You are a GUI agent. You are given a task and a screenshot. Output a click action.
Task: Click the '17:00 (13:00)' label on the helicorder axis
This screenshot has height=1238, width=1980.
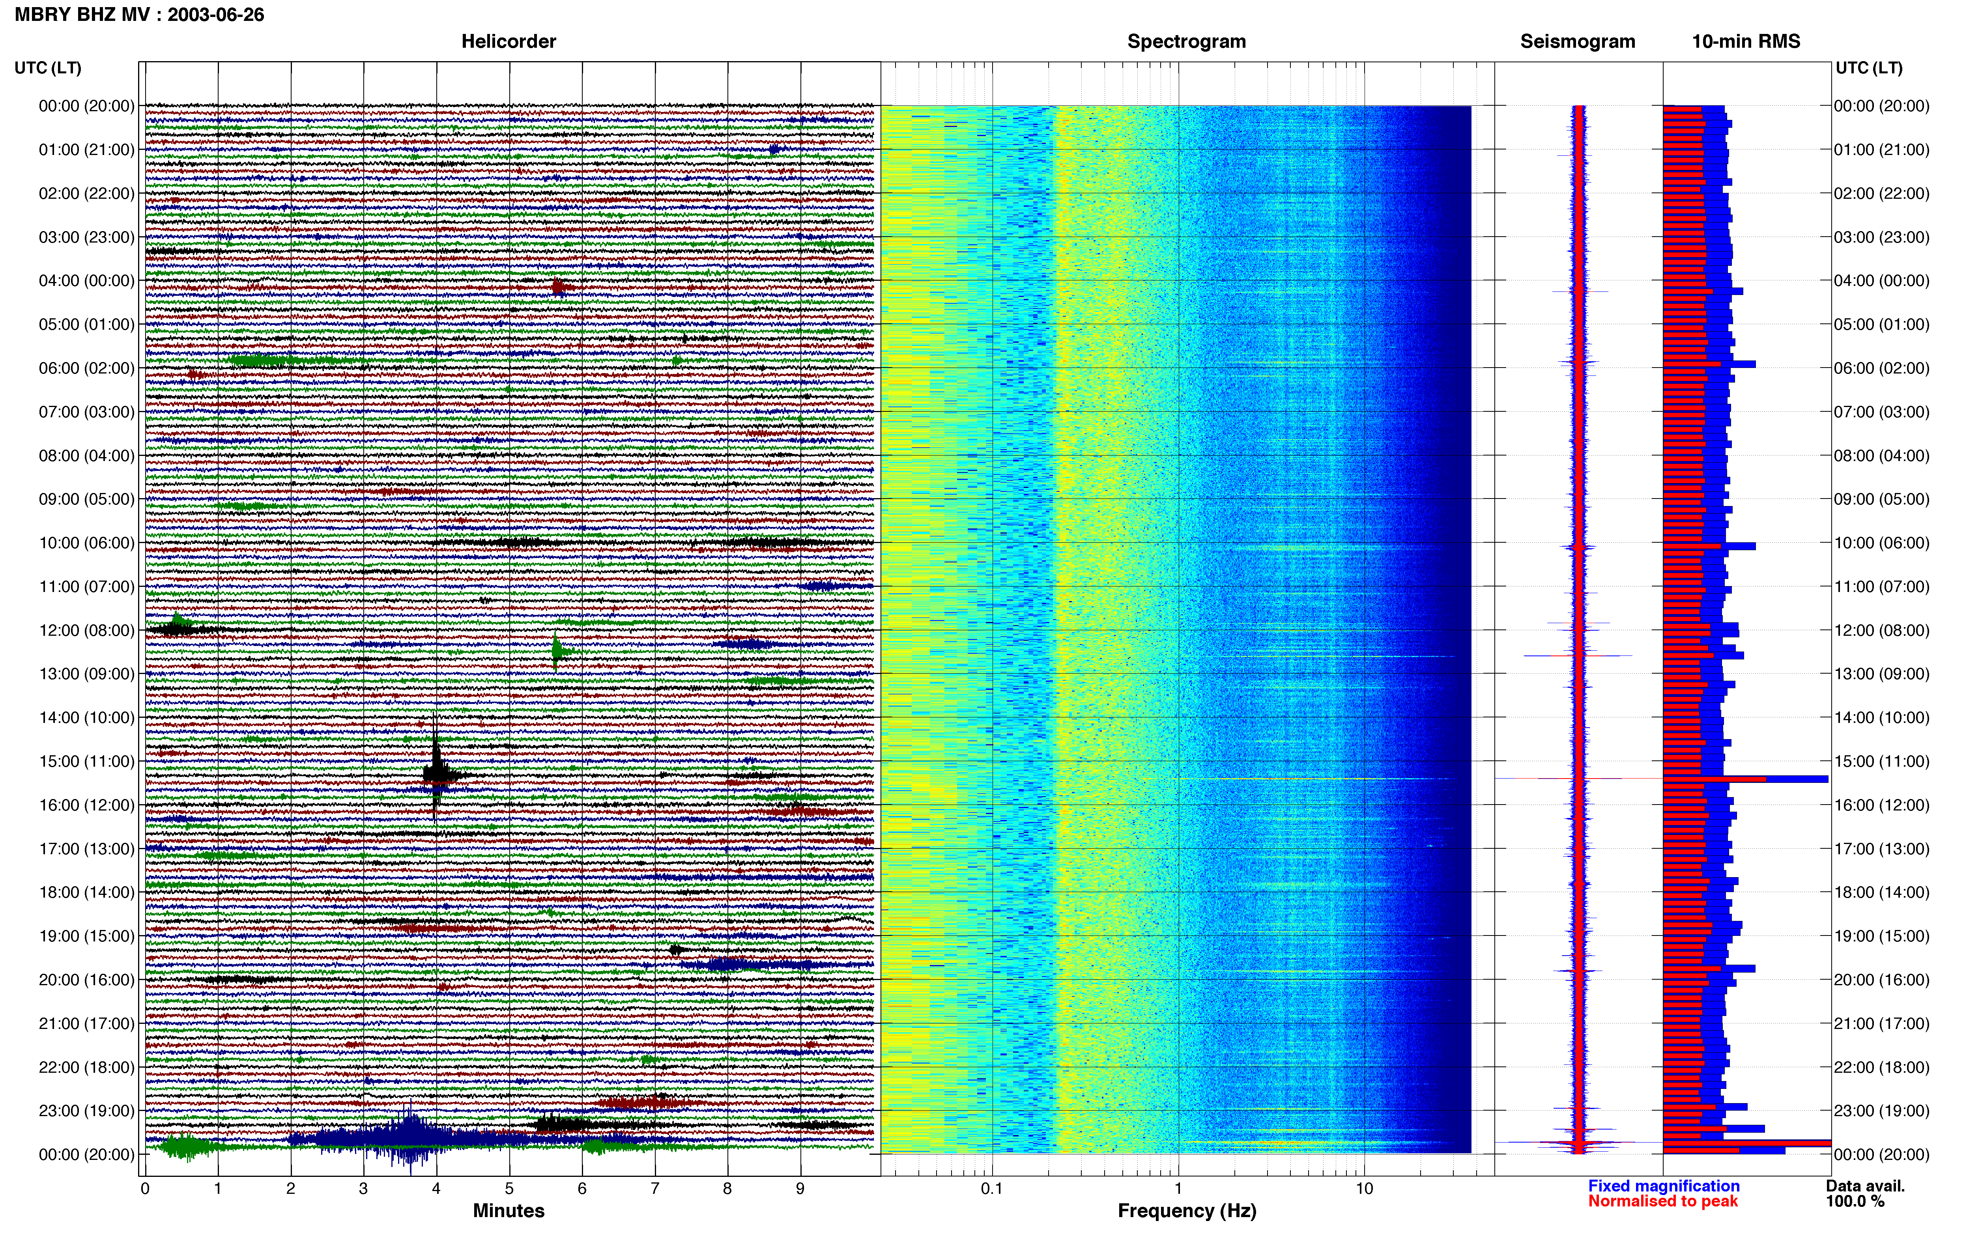[x=86, y=848]
